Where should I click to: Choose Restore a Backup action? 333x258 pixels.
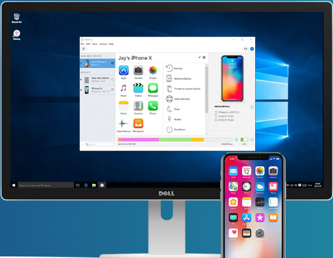pyautogui.click(x=179, y=78)
